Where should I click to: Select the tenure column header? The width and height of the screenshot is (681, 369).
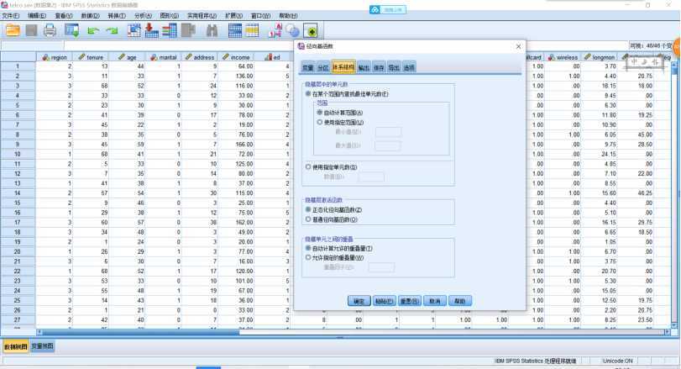pyautogui.click(x=91, y=57)
